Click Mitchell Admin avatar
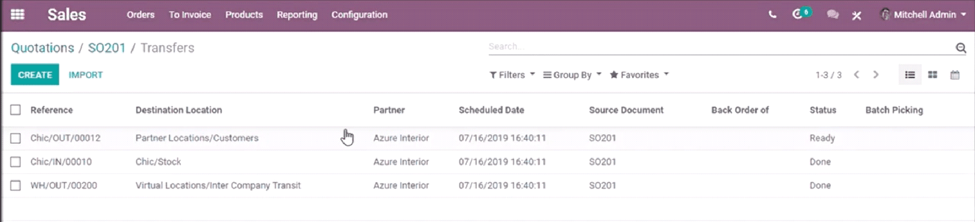Image resolution: width=975 pixels, height=222 pixels. (x=885, y=14)
